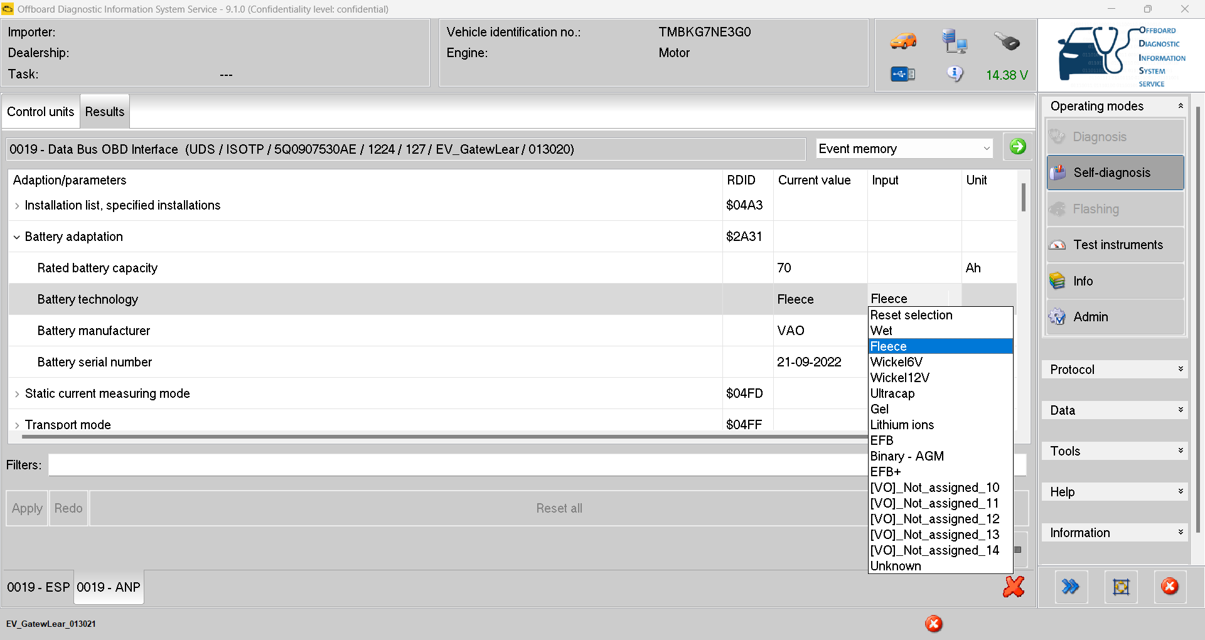Click the orange car vehicle icon
Screen dimensions: 1205x640
click(x=903, y=41)
